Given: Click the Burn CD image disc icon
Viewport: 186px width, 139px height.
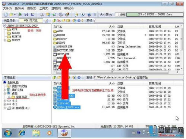Looking at the screenshot, I should pyautogui.click(x=61, y=14).
